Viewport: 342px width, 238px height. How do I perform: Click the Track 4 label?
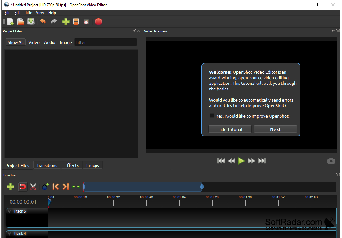(x=20, y=234)
